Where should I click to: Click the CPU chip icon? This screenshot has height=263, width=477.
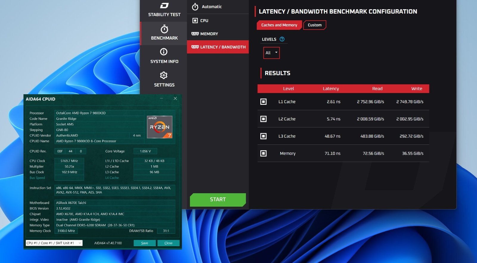click(x=195, y=21)
